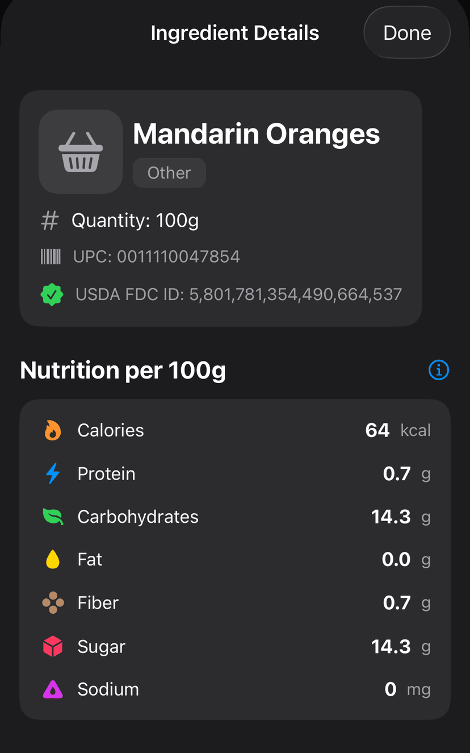Select the Other category tag
470x753 pixels.
(x=169, y=173)
